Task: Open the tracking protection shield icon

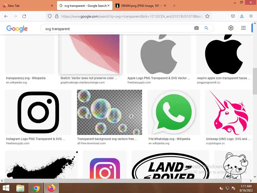Action: (50, 16)
